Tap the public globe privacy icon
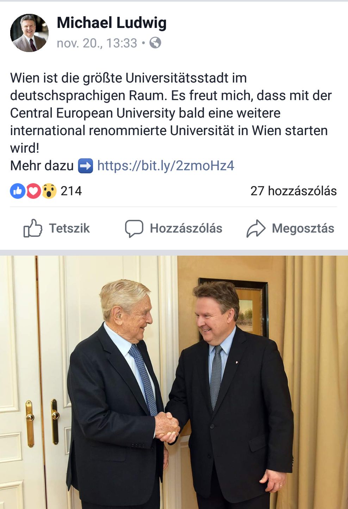The height and width of the screenshot is (509, 348). 155,43
